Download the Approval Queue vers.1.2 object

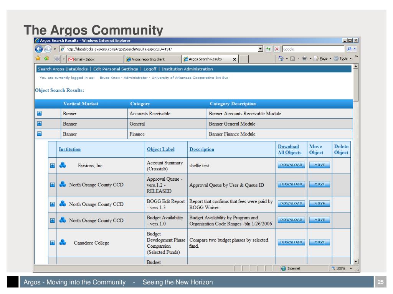tap(291, 184)
